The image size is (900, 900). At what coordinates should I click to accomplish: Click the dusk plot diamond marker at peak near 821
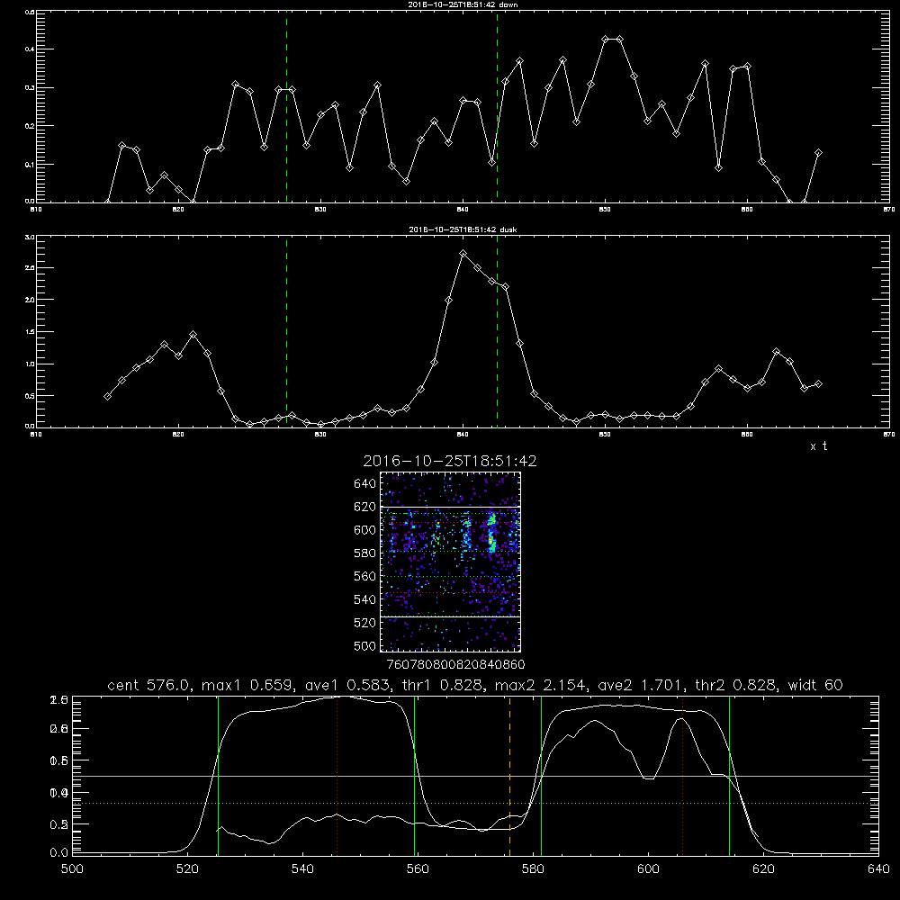click(x=193, y=335)
